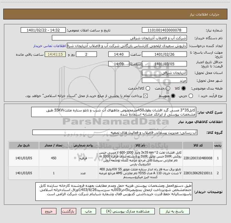Click the remaining days field showing 2

[86, 54]
